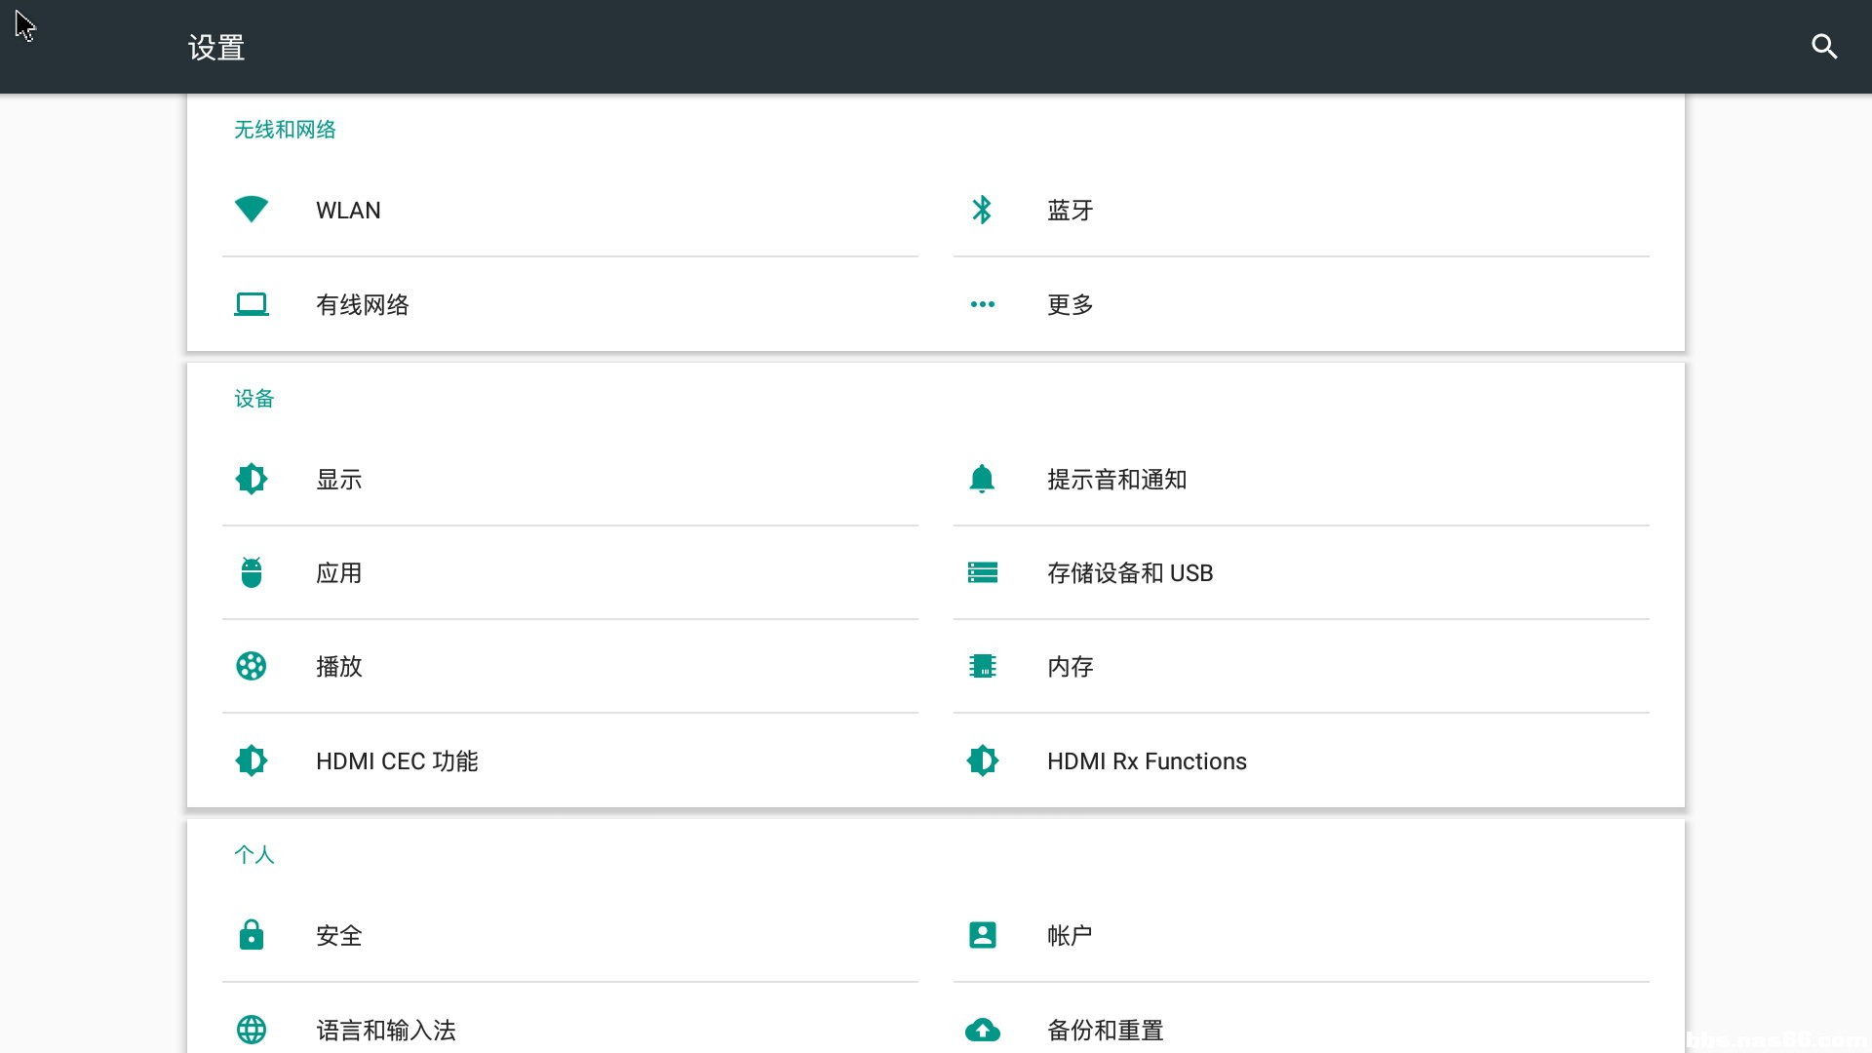Click the Android robot icon for 应用
The image size is (1872, 1053).
252,572
